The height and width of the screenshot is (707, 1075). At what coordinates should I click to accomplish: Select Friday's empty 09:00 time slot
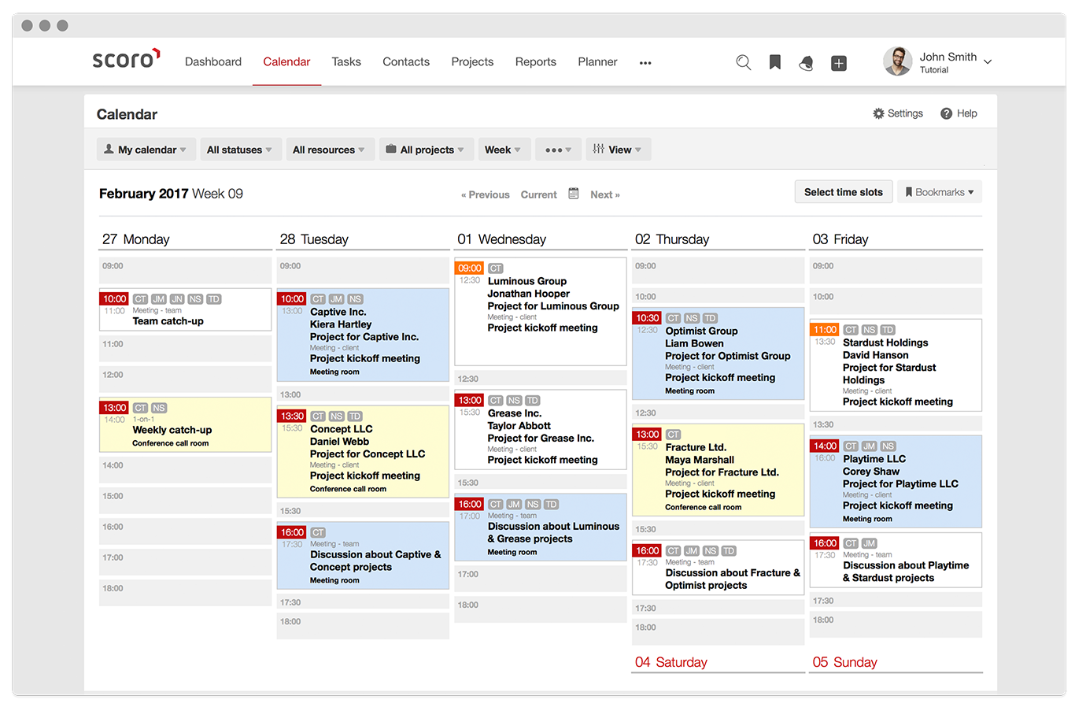coord(896,271)
